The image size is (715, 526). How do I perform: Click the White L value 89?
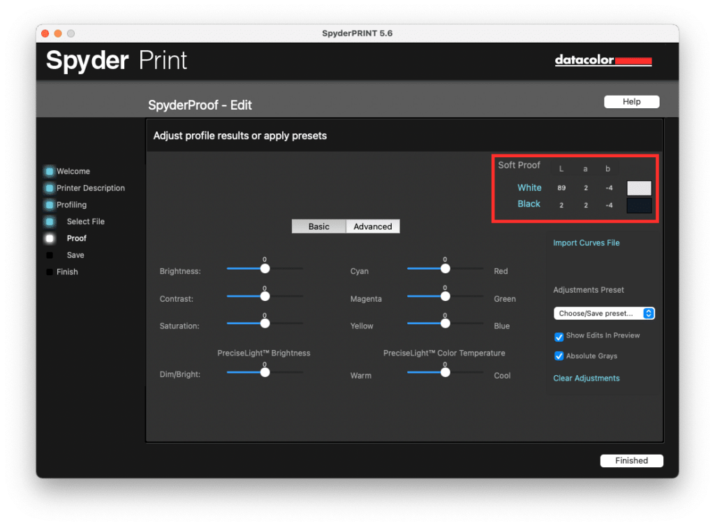[561, 188]
